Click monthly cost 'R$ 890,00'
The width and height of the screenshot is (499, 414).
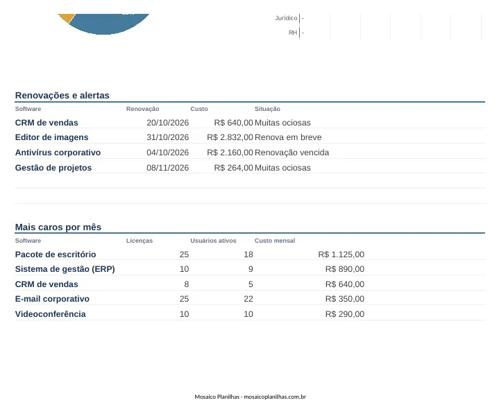tap(345, 269)
